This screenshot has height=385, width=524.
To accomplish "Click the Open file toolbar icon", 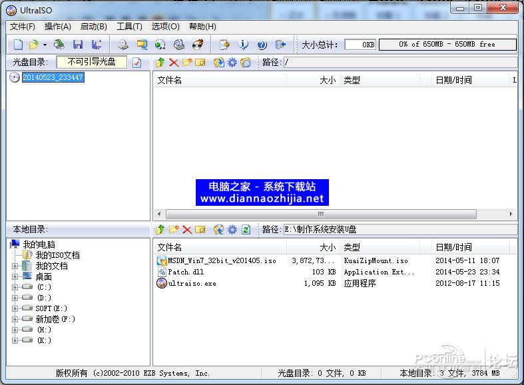I will click(x=34, y=45).
